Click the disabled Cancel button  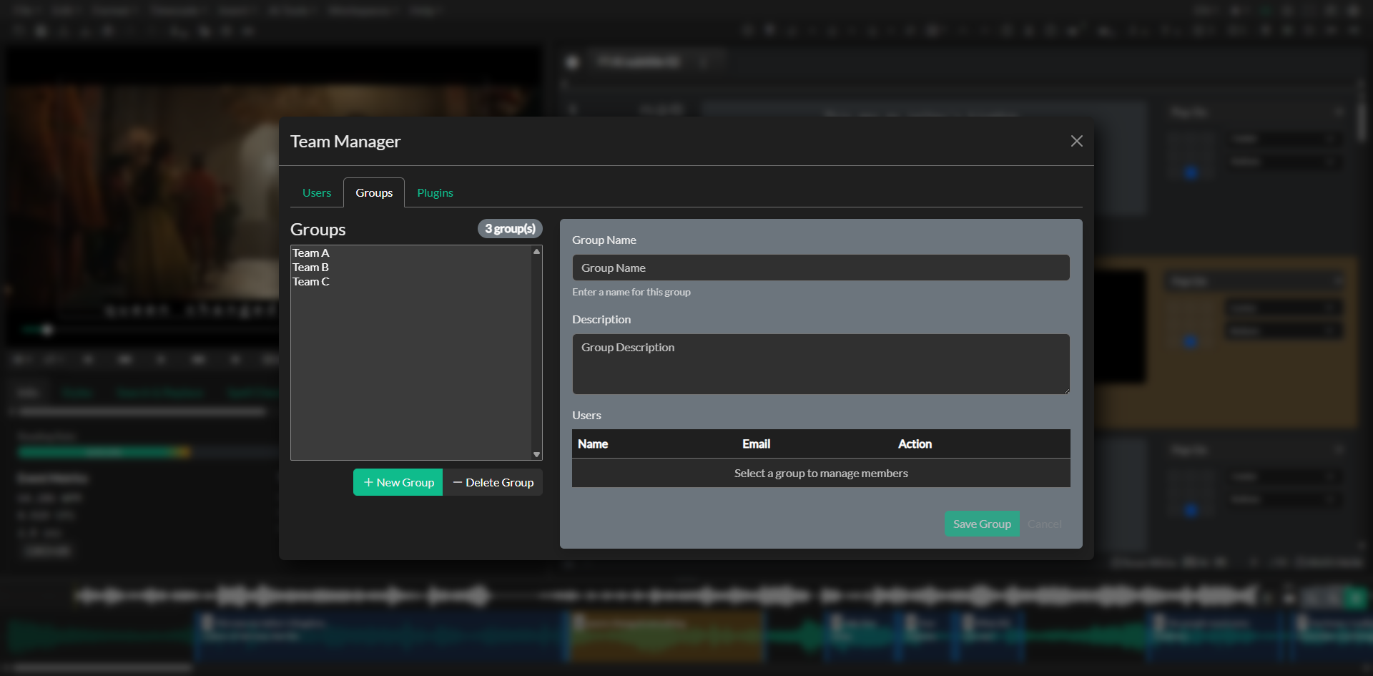coord(1044,524)
